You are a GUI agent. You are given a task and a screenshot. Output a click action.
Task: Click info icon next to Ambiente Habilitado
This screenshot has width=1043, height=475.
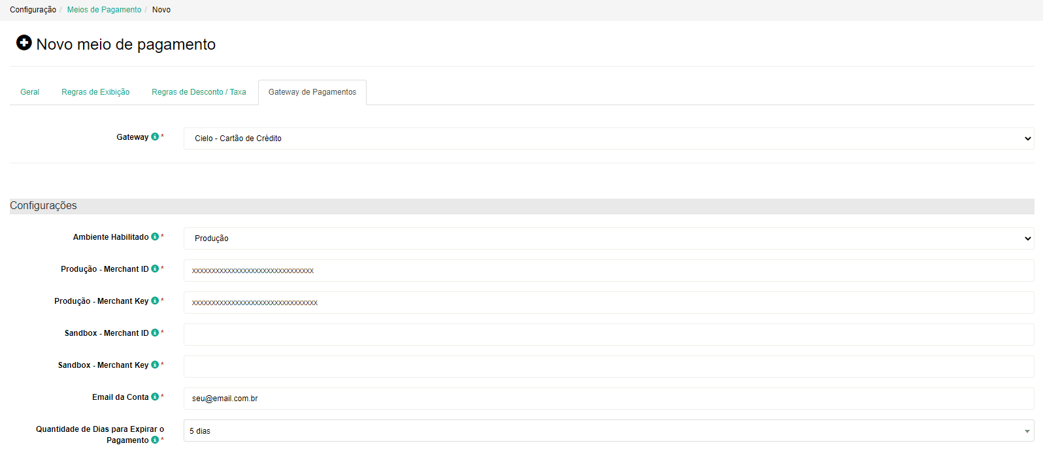155,237
